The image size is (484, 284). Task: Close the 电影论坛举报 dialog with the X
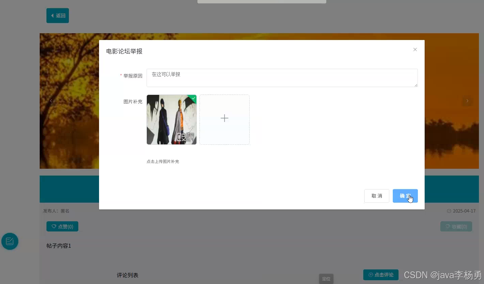pos(415,49)
